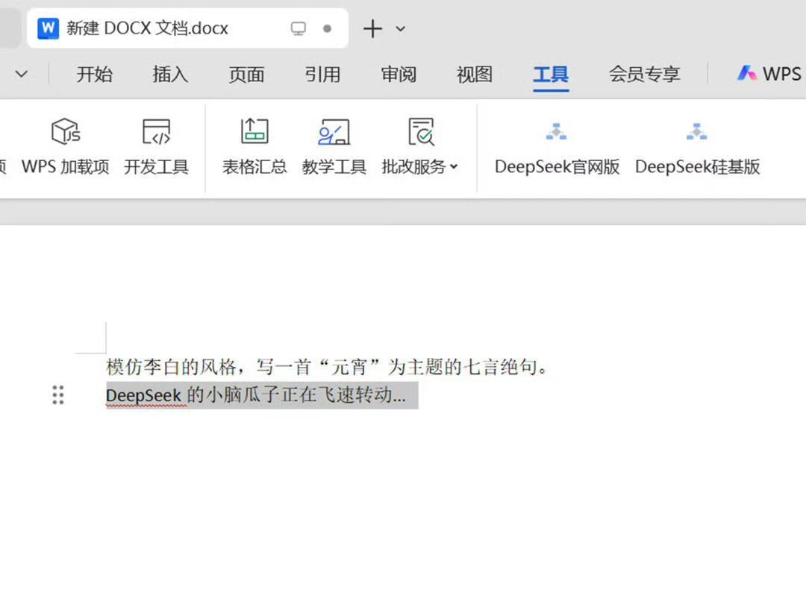Click the blue W document icon in tab
This screenshot has height=604, width=806.
(x=48, y=28)
